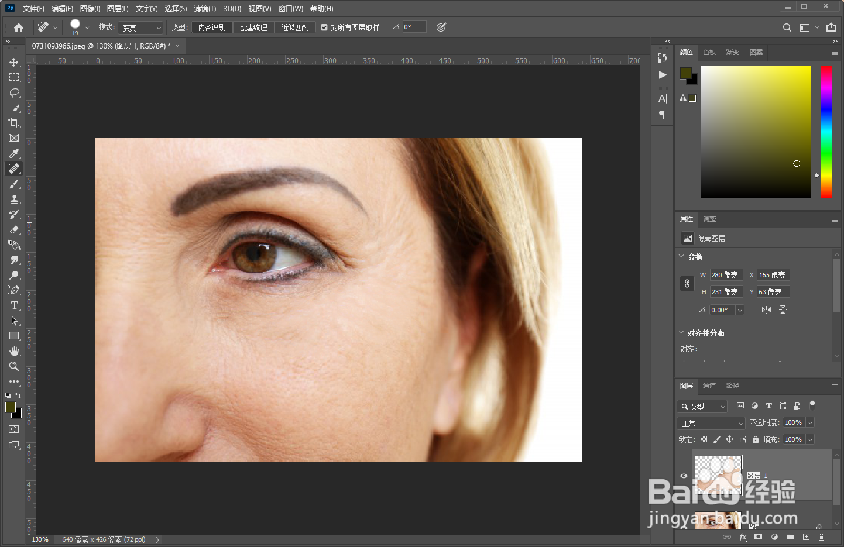Toggle Sample All Layers checkbox

(x=324, y=27)
